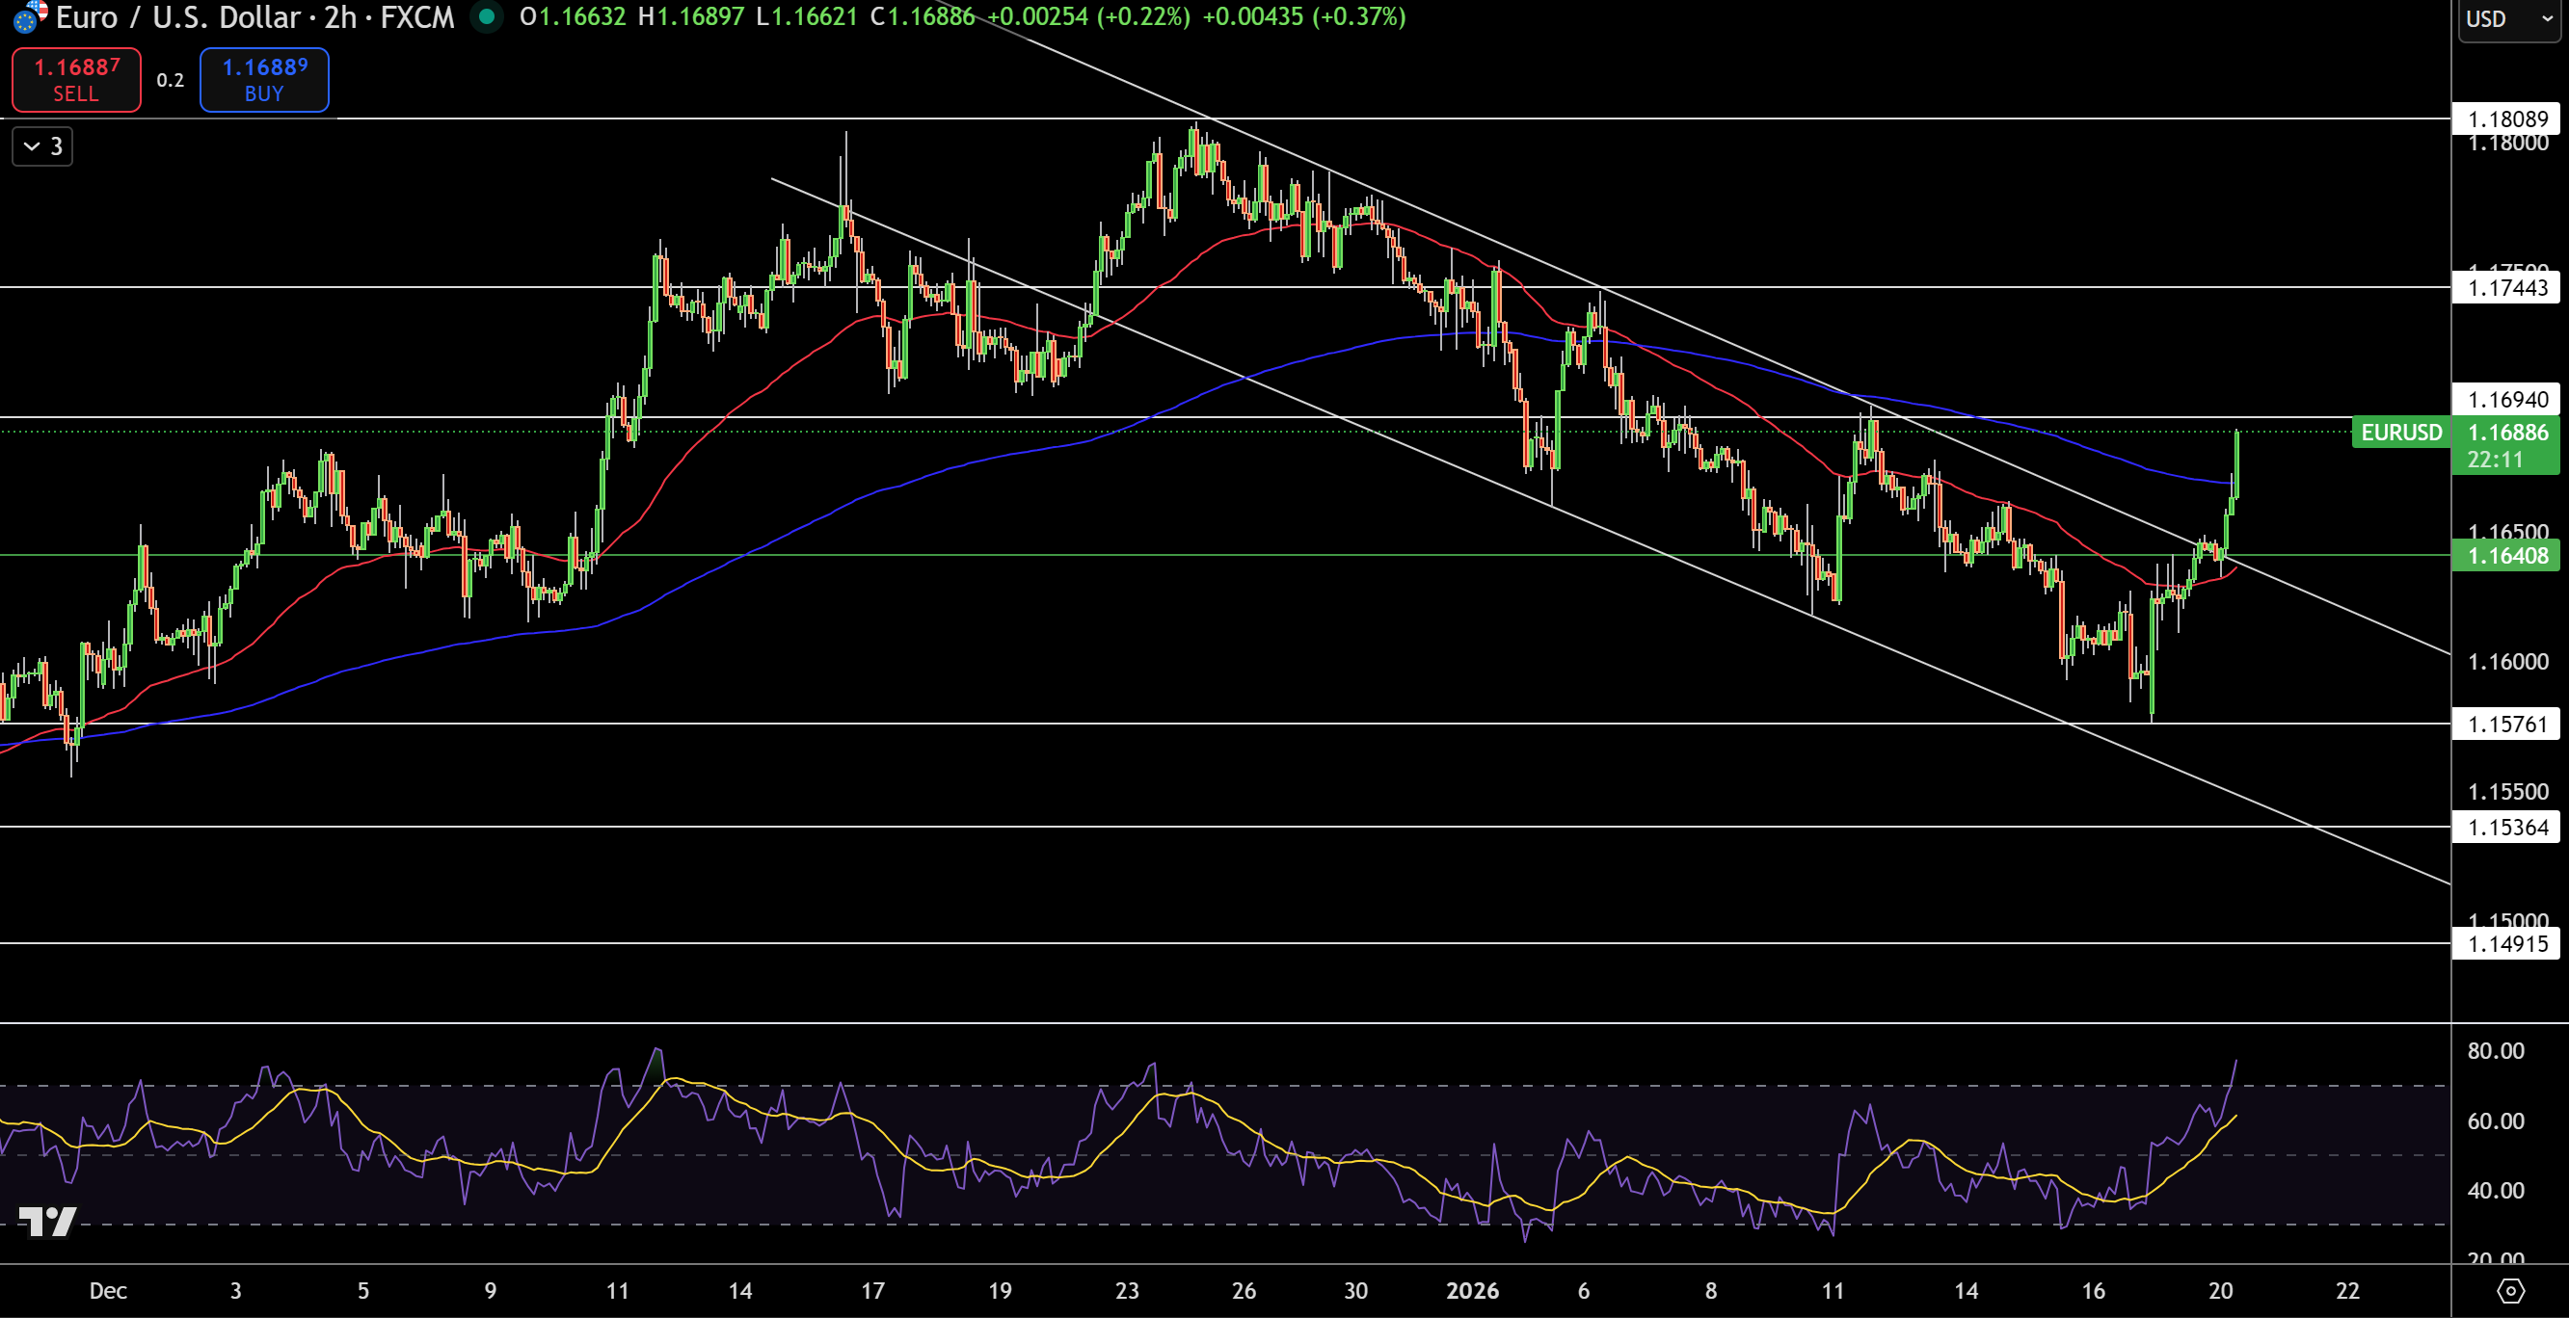Select the 1.15761 horizontal line price label
This screenshot has width=2569, height=1318.
click(2506, 724)
